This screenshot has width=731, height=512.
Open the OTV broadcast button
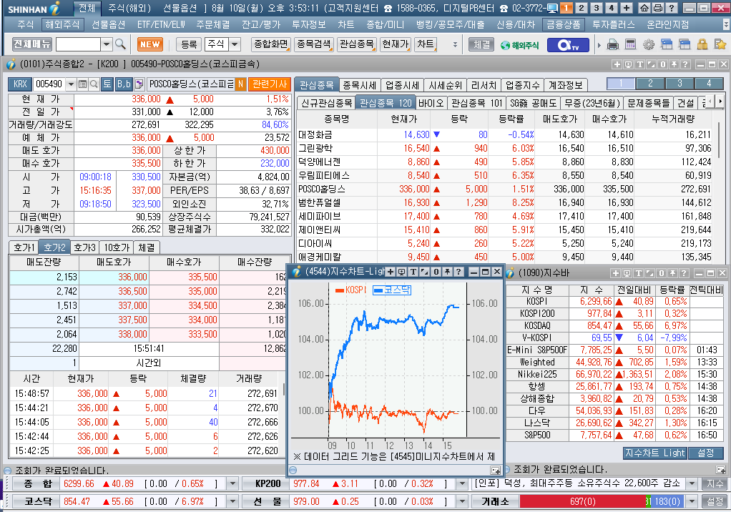point(567,45)
